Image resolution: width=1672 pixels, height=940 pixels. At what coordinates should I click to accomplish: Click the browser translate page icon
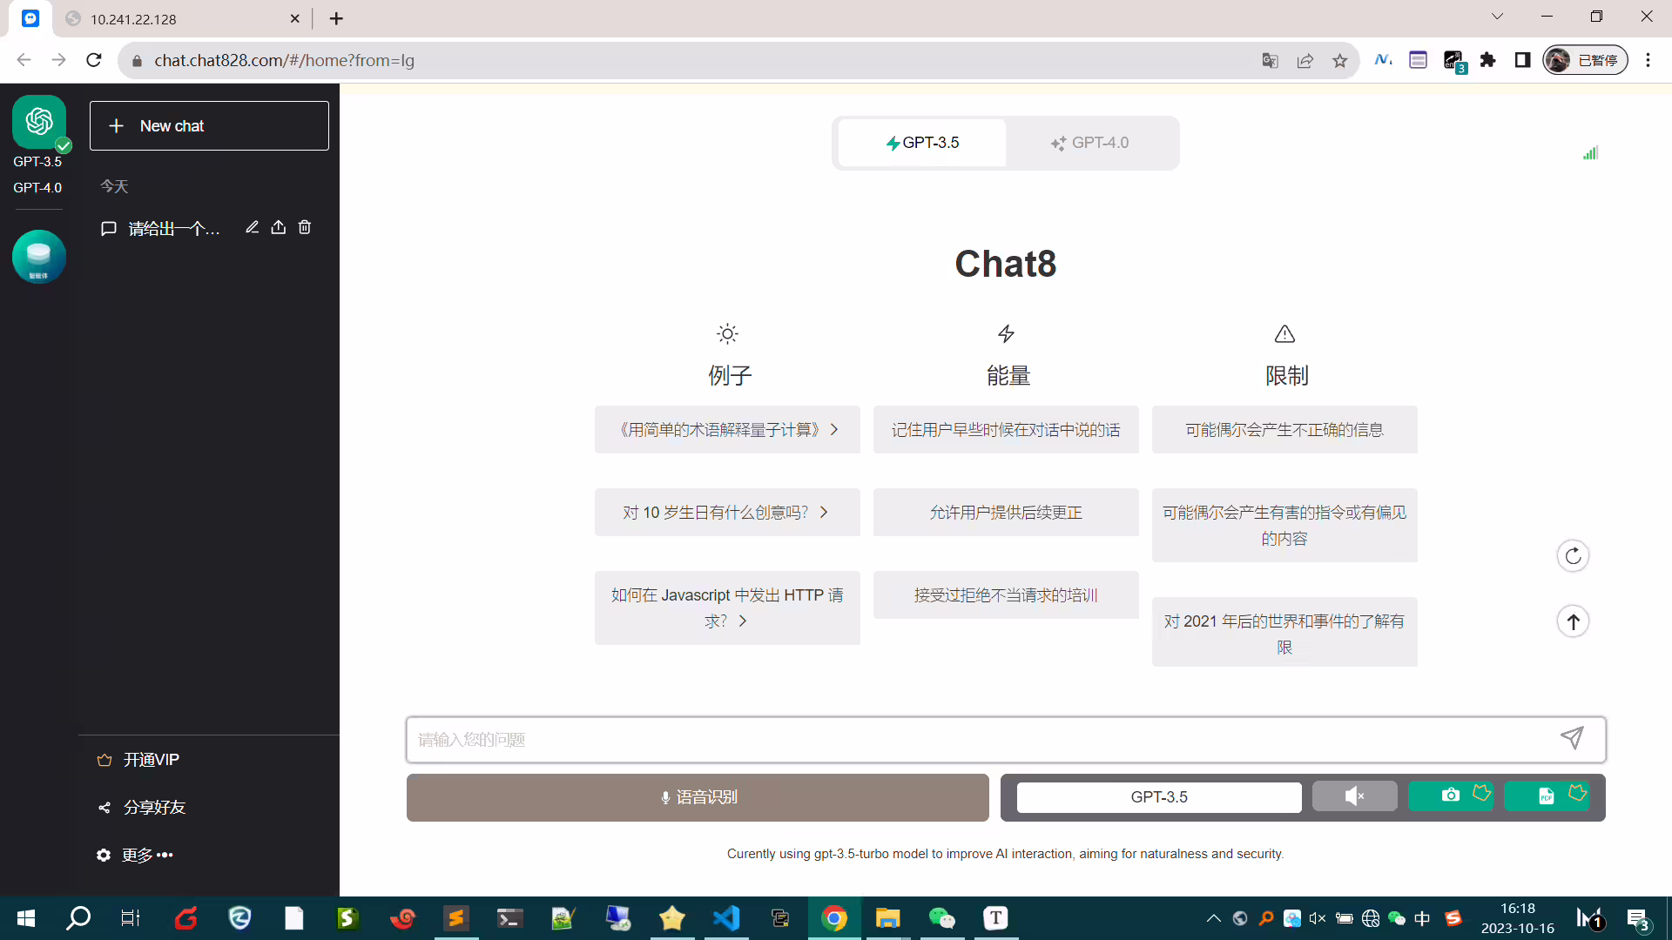(1270, 60)
